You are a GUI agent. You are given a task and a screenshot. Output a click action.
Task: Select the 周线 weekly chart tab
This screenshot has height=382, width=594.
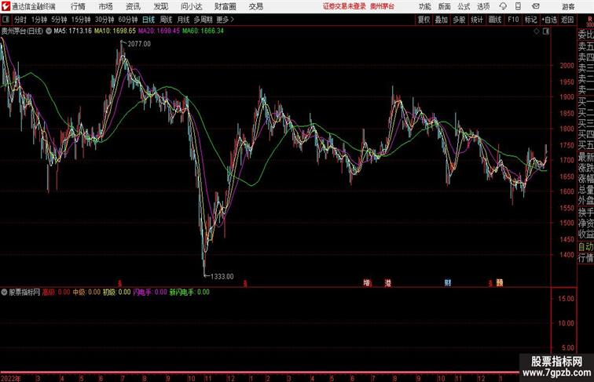166,20
